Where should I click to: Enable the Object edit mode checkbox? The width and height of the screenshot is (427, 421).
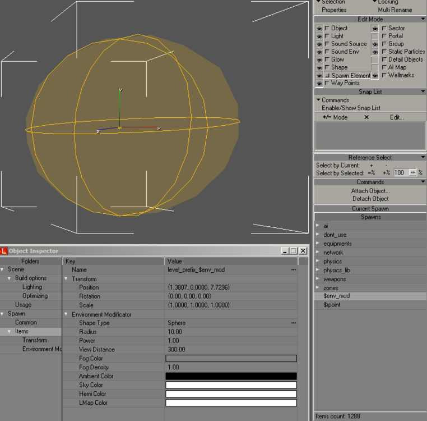click(327, 28)
